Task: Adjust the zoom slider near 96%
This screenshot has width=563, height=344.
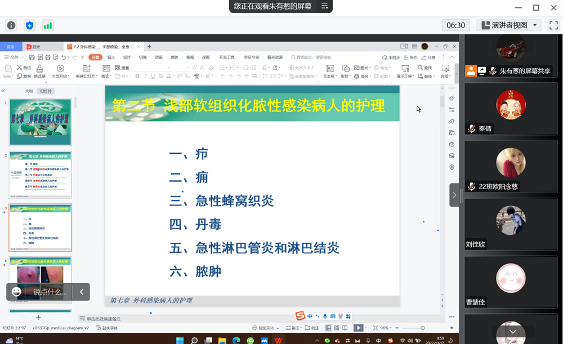Action: pos(422,328)
